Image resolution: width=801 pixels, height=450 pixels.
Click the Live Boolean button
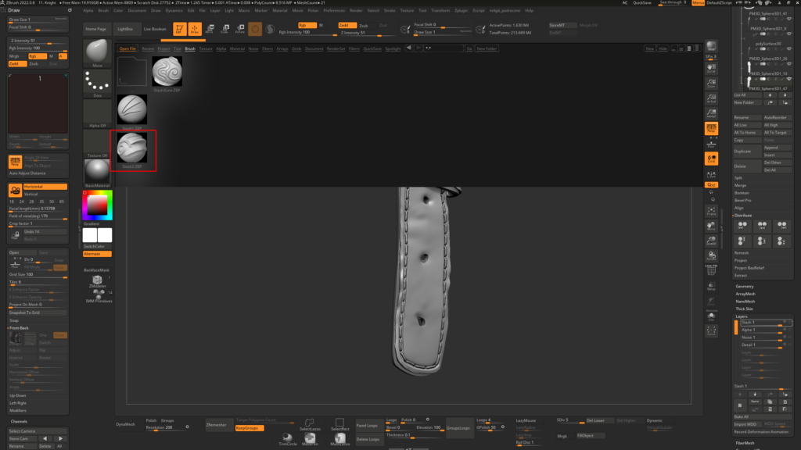pyautogui.click(x=155, y=29)
